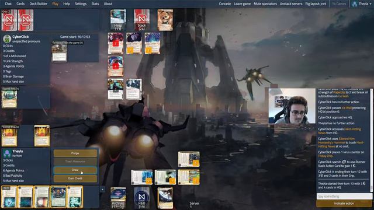Click the chat log scrollbar
Image resolution: width=374 pixels, height=210 pixels.
pyautogui.click(x=372, y=141)
